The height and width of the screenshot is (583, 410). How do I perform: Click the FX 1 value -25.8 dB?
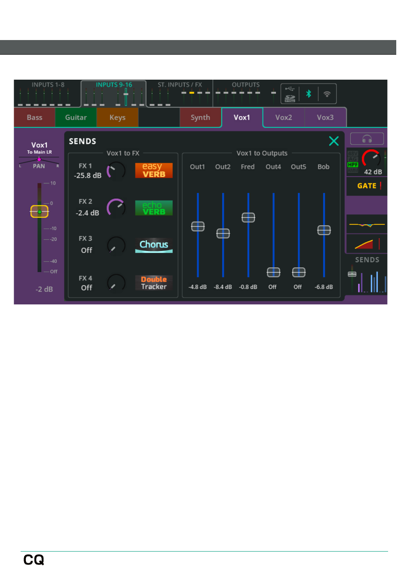pos(88,176)
